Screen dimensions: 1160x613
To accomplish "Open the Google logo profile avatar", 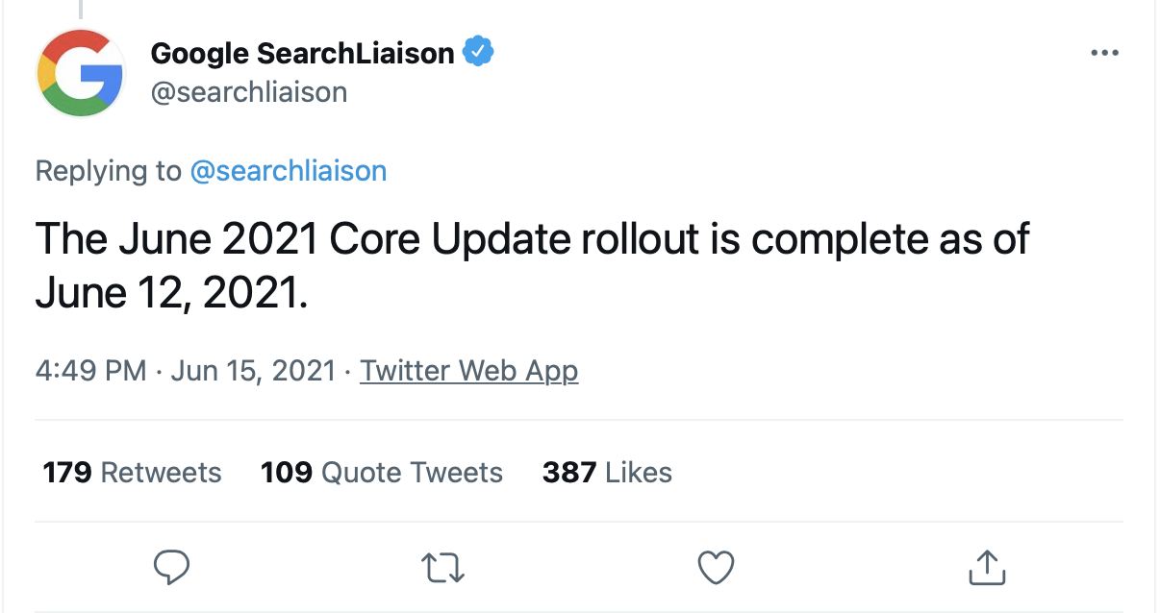I will point(81,73).
